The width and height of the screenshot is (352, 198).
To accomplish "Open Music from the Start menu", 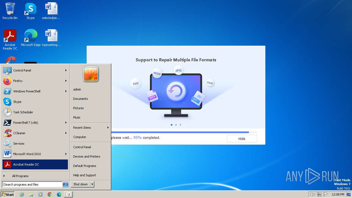I will (77, 117).
